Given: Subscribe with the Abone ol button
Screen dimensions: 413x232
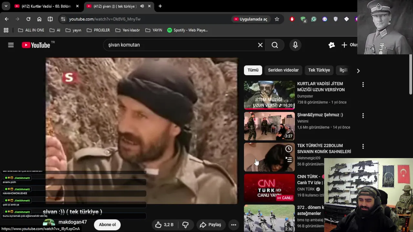Looking at the screenshot, I should tap(107, 225).
